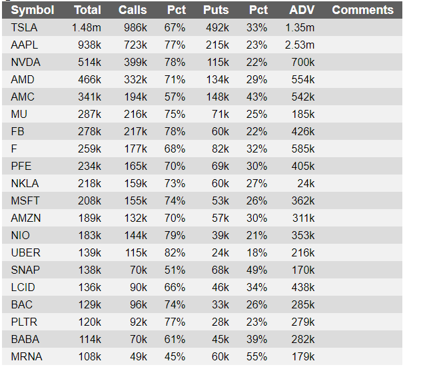Select the NVDA ticker row

click(25, 62)
